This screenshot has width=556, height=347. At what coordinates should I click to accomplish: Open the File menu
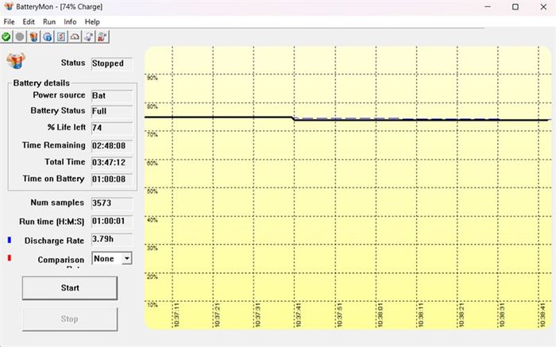pyautogui.click(x=9, y=21)
